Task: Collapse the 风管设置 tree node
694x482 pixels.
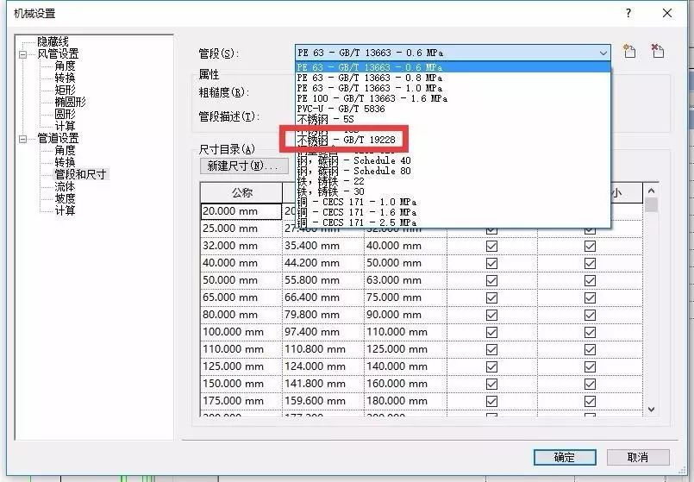Action: tap(23, 53)
